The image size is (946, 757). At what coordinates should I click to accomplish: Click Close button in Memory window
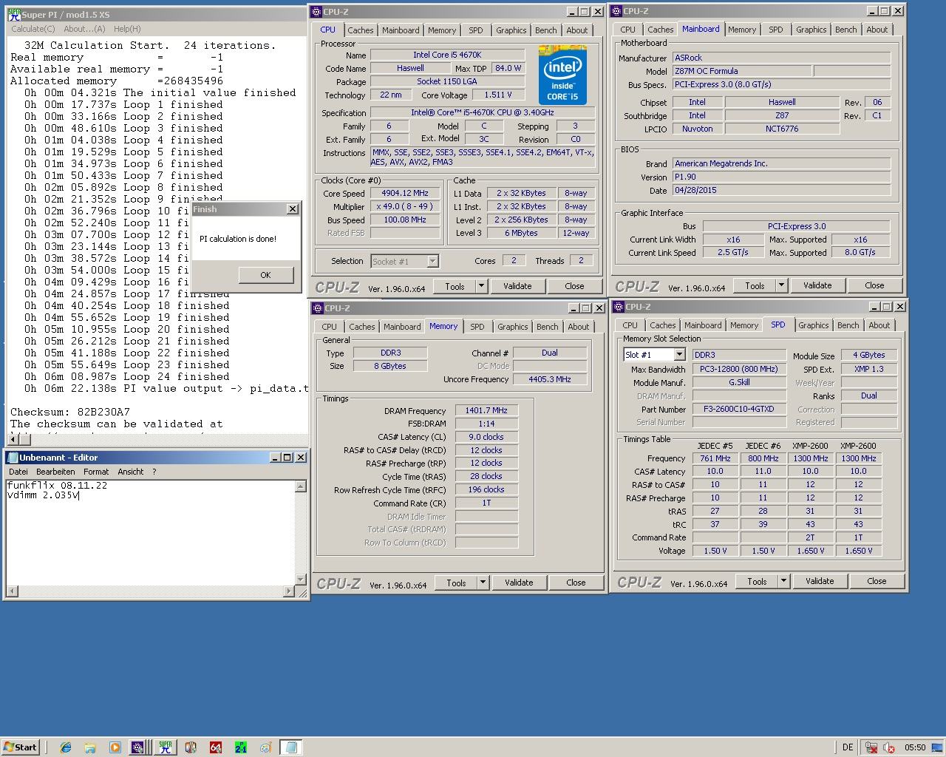pos(576,583)
